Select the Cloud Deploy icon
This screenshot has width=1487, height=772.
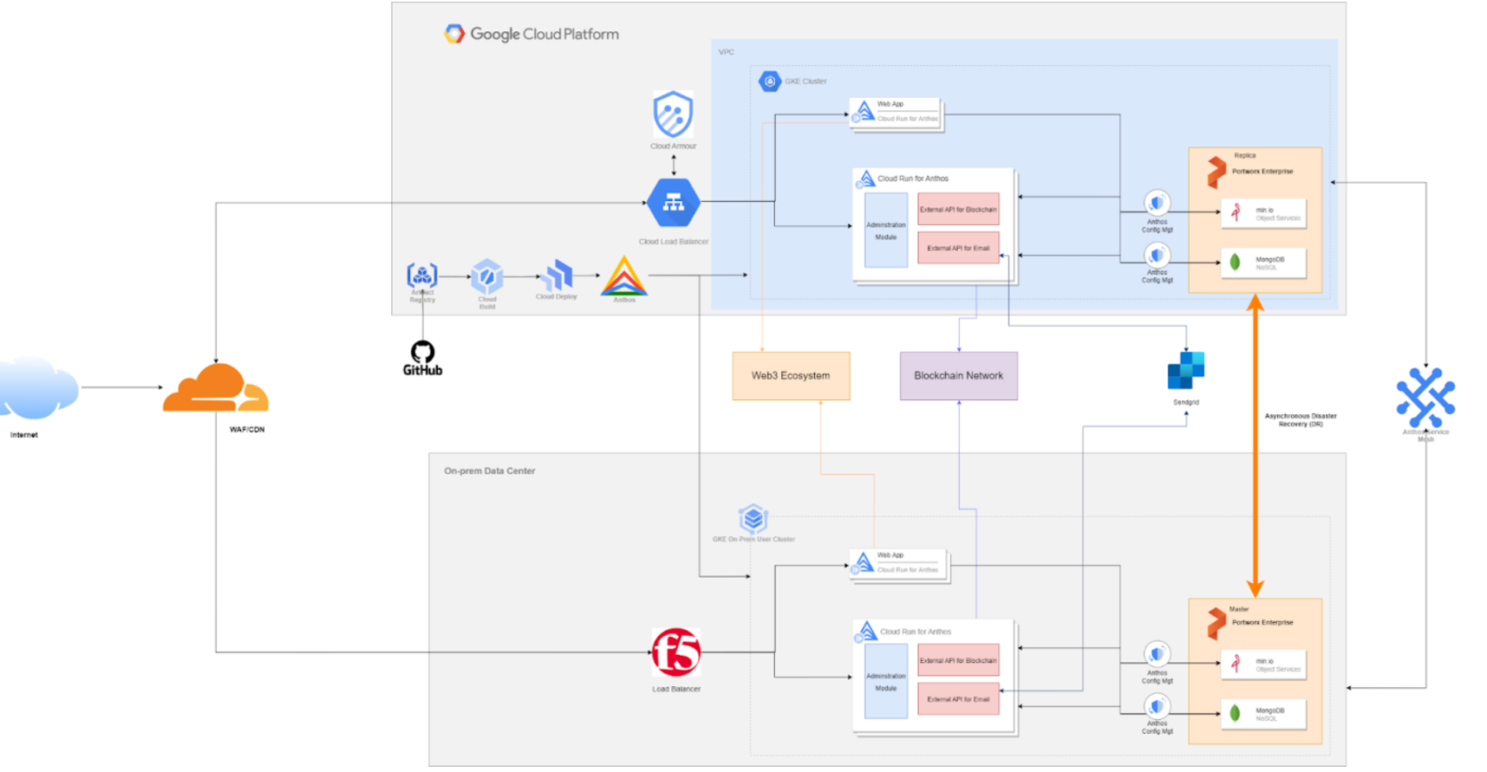tap(557, 276)
